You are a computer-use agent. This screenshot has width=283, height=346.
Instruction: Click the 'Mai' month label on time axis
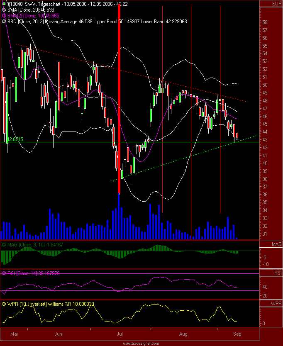[x=14, y=334]
